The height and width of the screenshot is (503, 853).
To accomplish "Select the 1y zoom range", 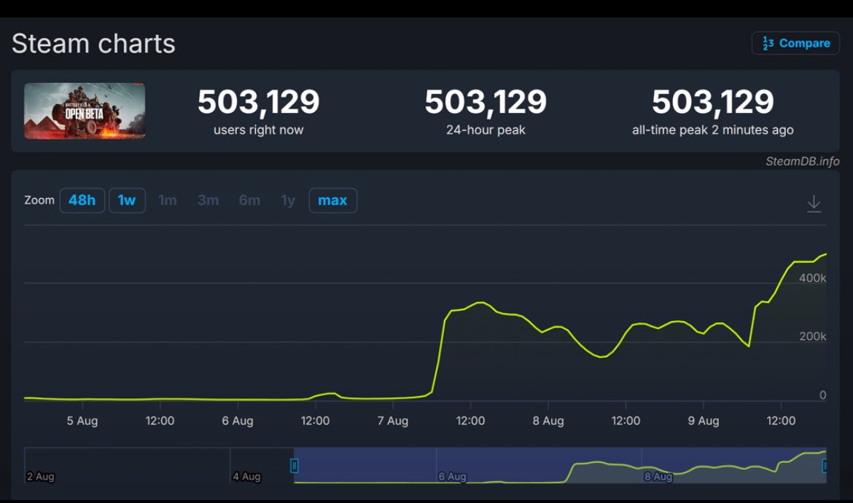I will pyautogui.click(x=288, y=200).
